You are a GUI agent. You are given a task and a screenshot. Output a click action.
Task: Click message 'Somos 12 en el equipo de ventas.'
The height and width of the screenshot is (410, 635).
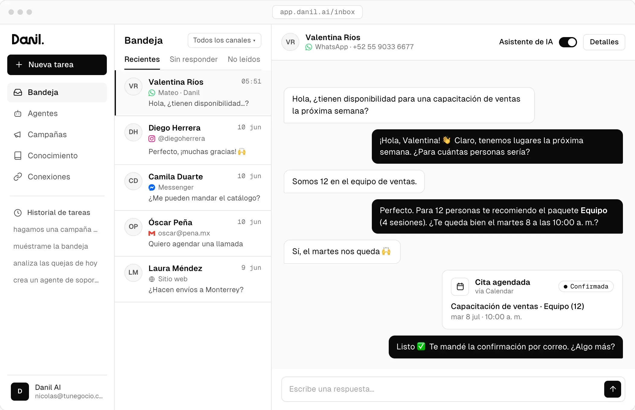pos(354,181)
